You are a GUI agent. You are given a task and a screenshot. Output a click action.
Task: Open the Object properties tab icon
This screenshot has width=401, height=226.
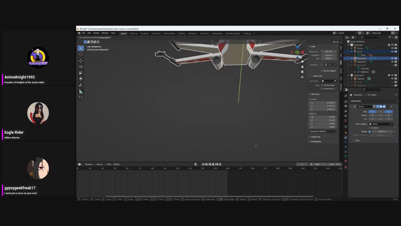point(346,133)
